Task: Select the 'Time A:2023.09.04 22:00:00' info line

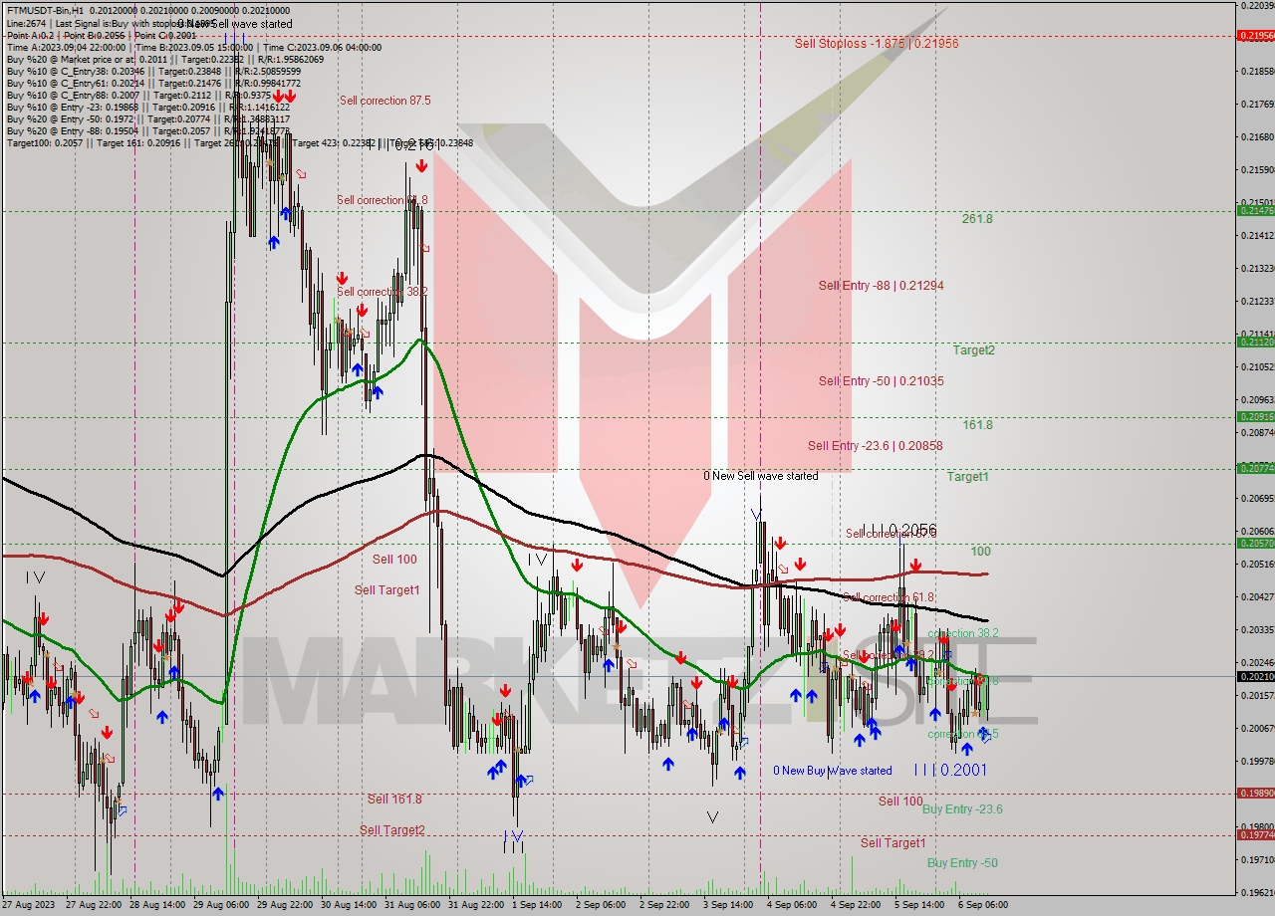Action: [193, 47]
